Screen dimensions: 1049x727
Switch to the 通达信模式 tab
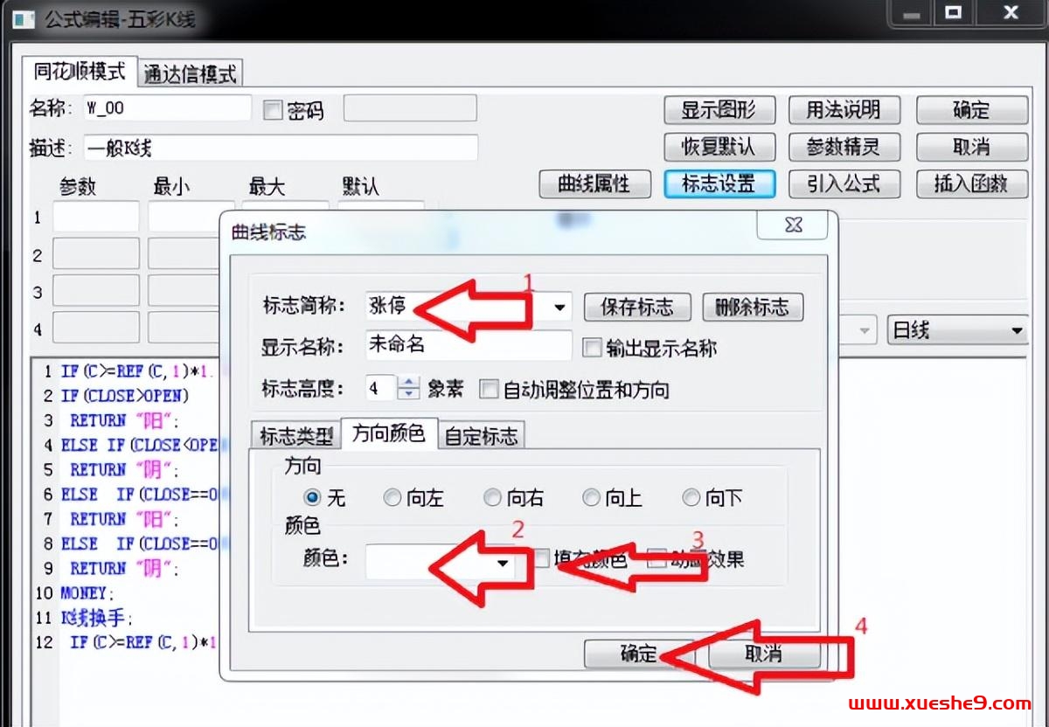(189, 74)
